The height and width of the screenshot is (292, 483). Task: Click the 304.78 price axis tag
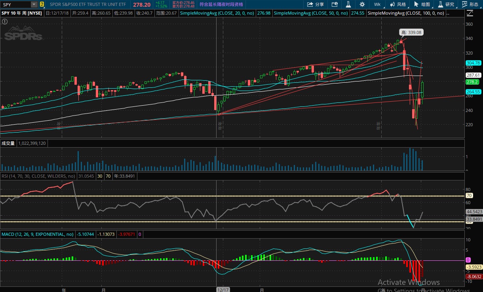pos(473,63)
